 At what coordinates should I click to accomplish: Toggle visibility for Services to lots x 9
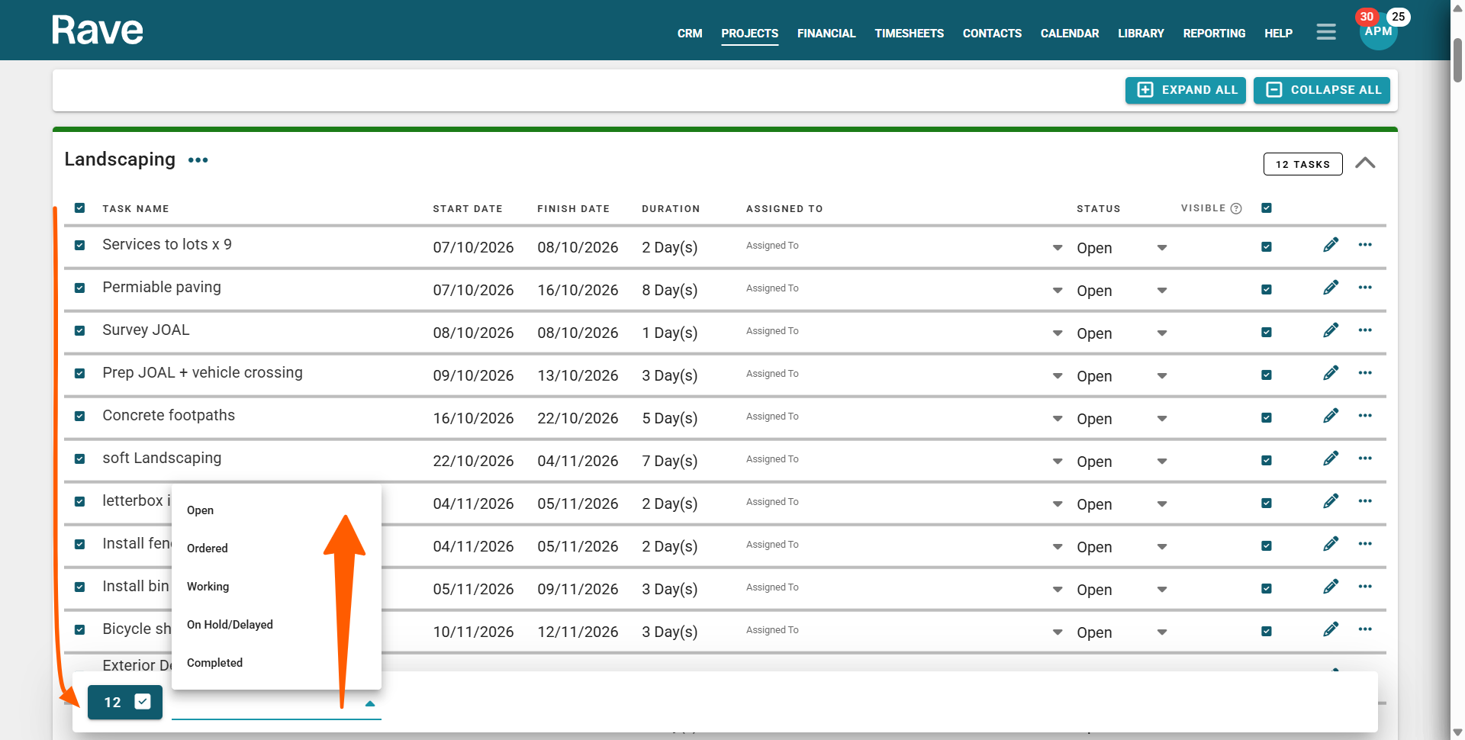tap(1267, 247)
